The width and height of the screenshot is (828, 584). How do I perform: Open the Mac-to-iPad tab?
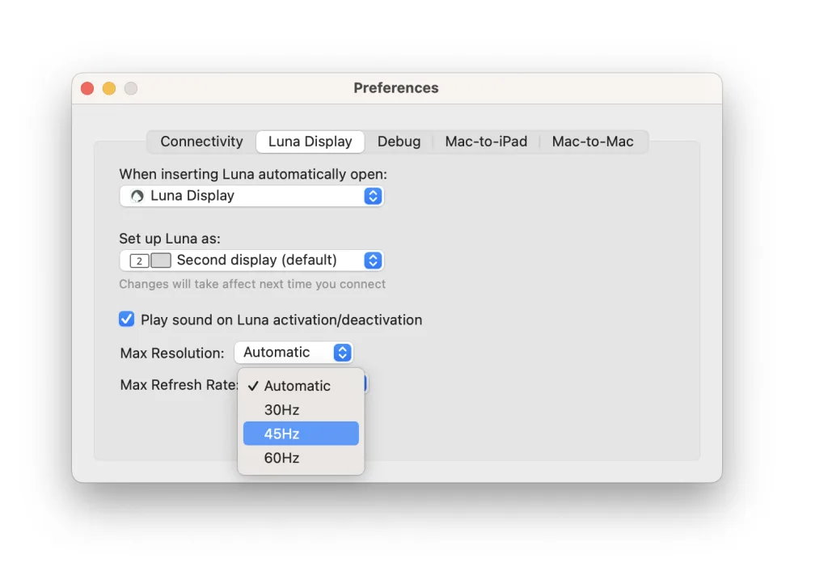click(486, 141)
